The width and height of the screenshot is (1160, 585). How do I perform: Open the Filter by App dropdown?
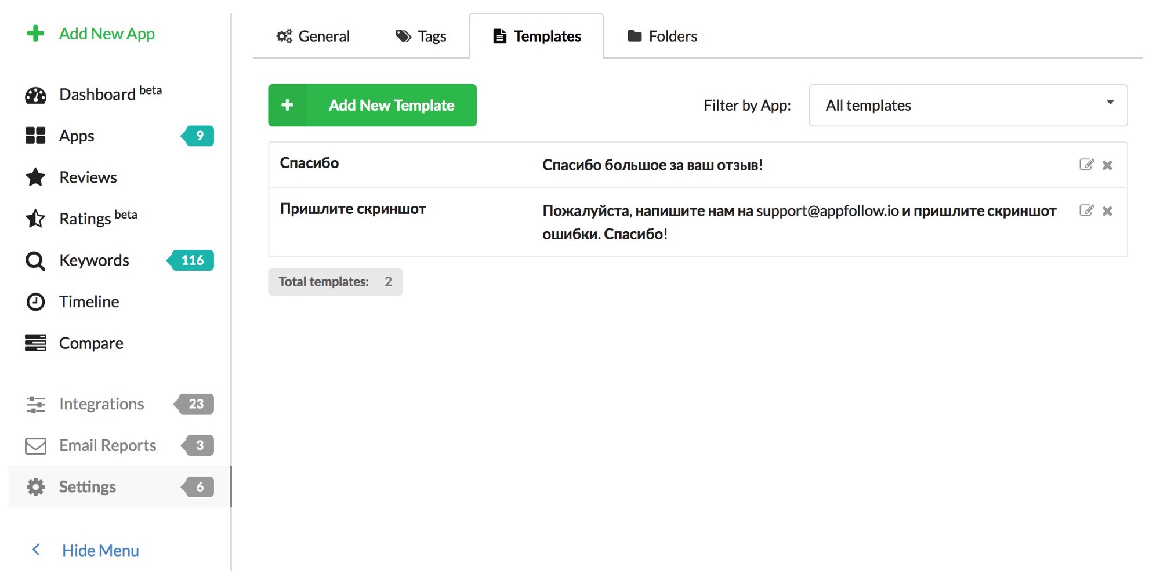pos(967,106)
